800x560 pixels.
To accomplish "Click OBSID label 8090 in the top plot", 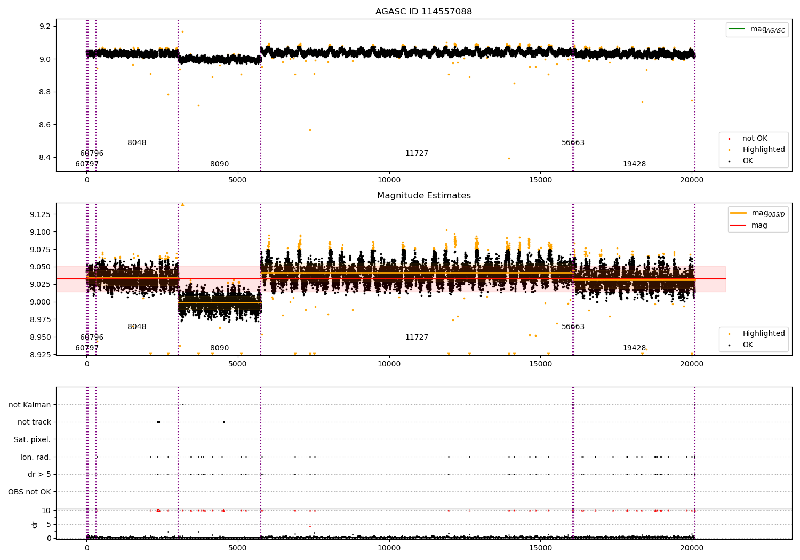I will click(x=220, y=164).
